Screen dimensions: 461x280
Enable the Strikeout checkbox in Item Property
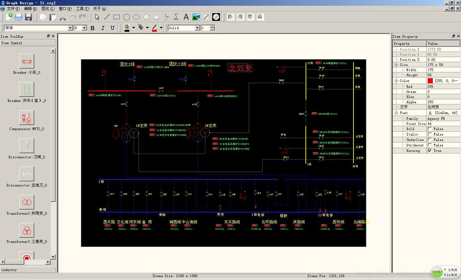tap(430, 145)
